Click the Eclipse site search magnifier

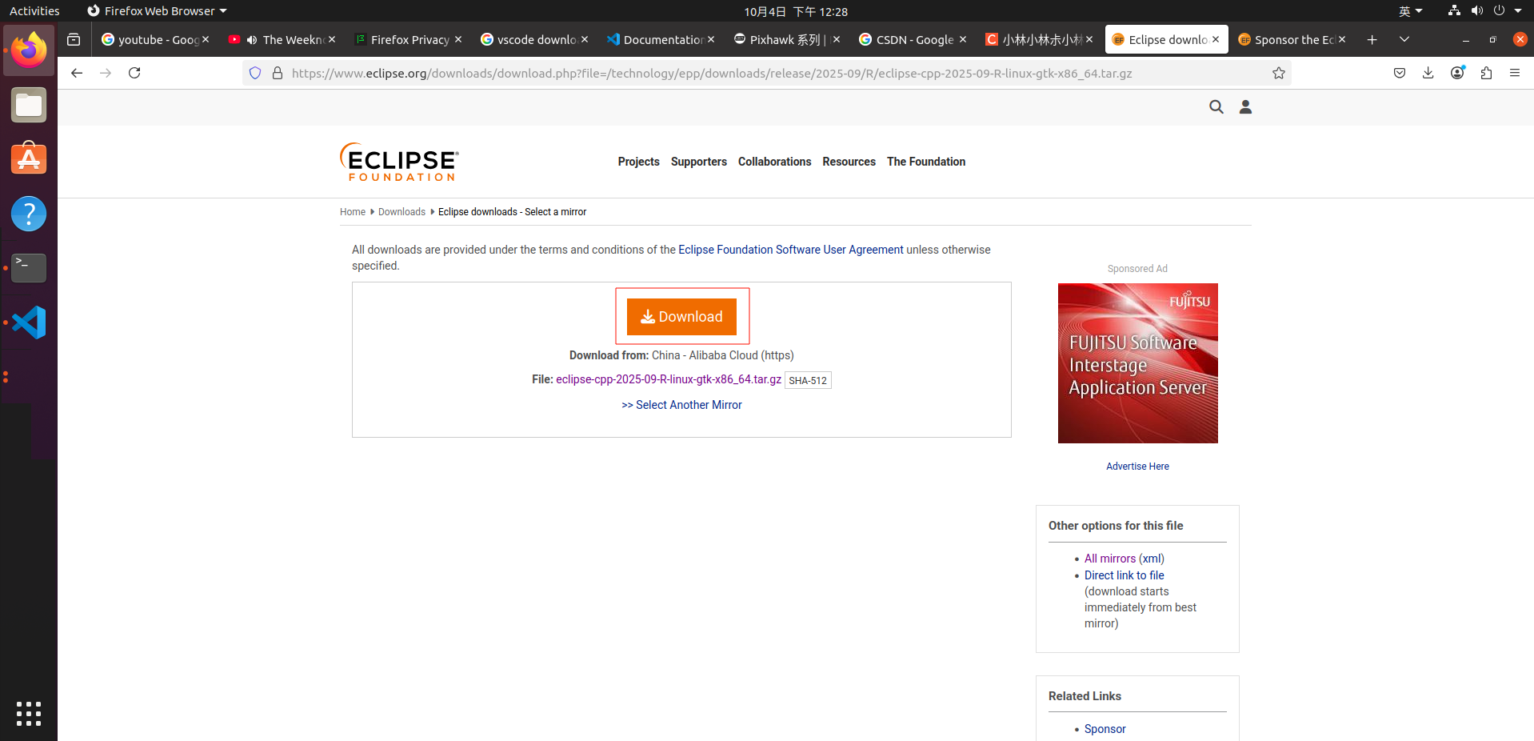coord(1216,106)
